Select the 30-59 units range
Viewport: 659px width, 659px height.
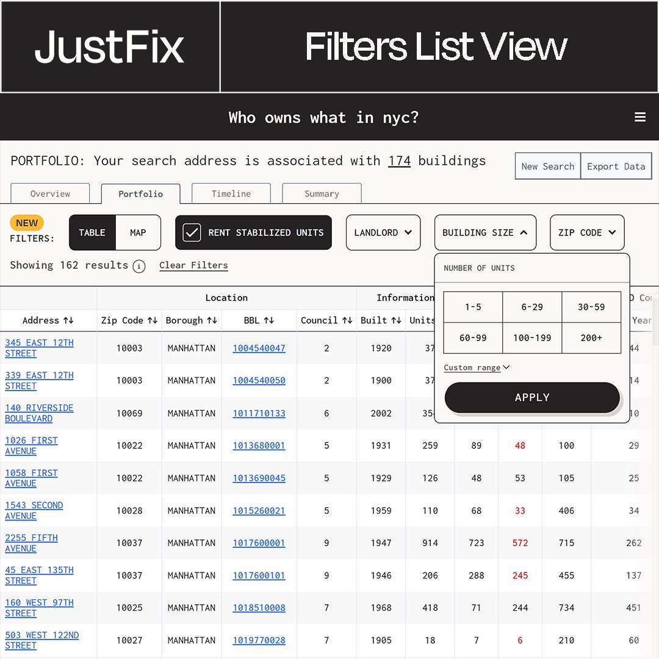591,307
